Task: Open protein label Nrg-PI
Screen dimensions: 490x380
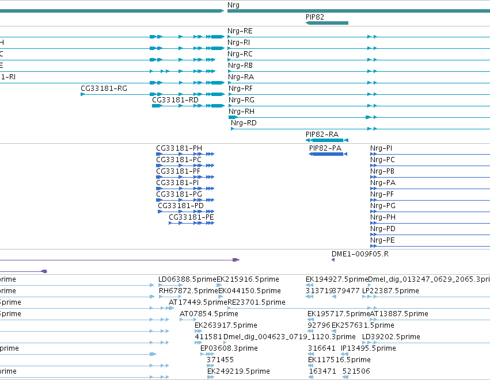Action: click(381, 148)
